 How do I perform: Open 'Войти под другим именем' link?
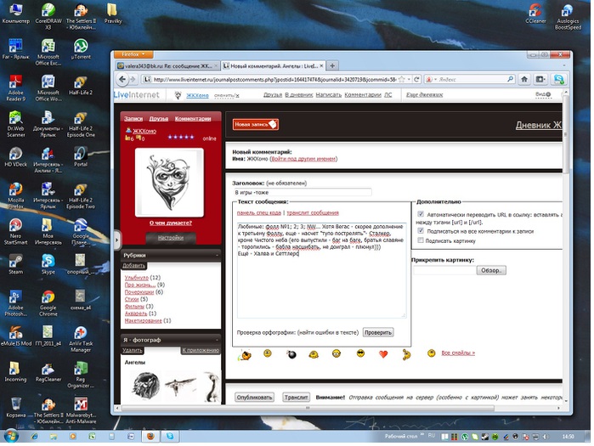303,159
